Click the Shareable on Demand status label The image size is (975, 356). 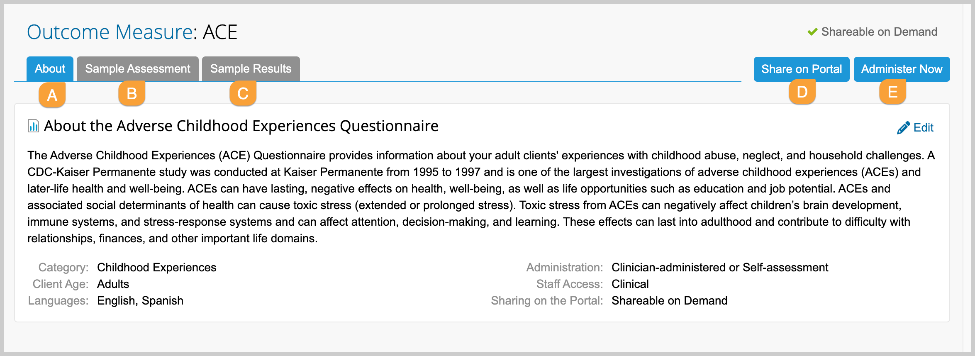[x=879, y=32]
